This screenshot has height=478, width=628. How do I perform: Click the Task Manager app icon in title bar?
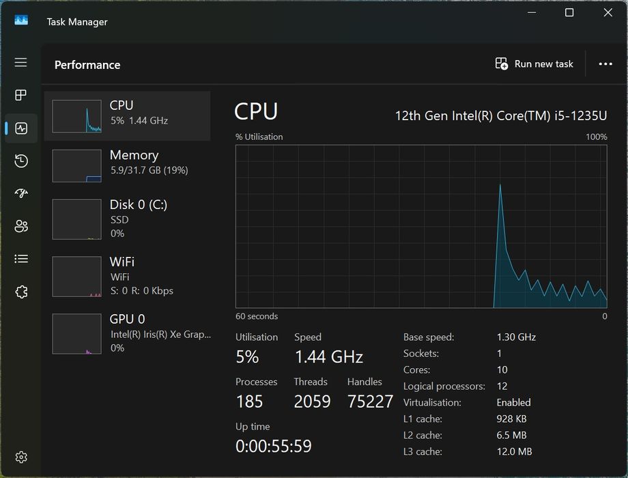coord(21,21)
